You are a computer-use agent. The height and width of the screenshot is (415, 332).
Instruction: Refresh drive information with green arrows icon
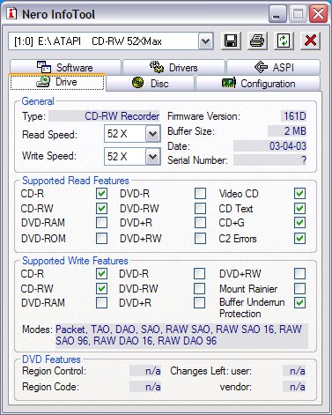284,41
